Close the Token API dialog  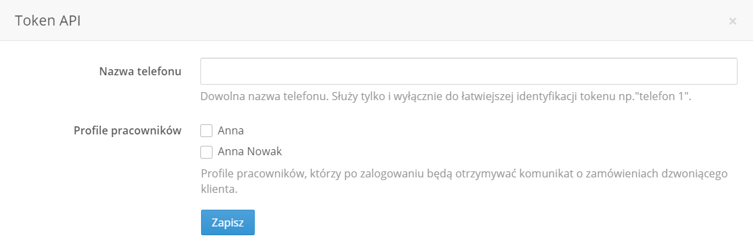732,21
